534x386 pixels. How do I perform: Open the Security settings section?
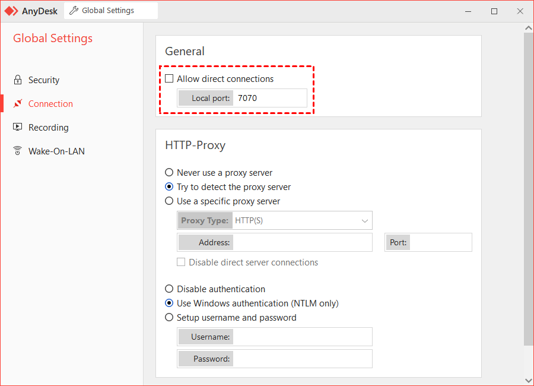(x=44, y=80)
